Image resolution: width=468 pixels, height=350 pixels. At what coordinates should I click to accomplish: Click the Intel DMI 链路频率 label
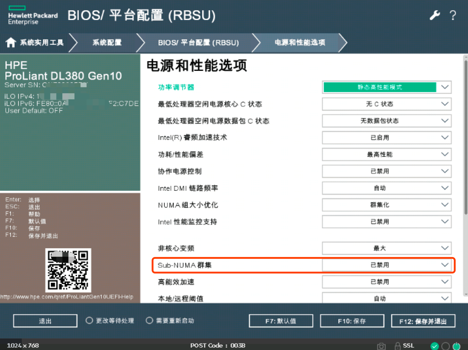188,188
